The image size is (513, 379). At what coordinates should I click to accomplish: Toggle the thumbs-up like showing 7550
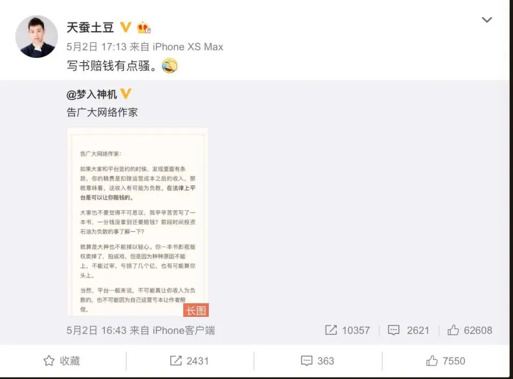(446, 361)
